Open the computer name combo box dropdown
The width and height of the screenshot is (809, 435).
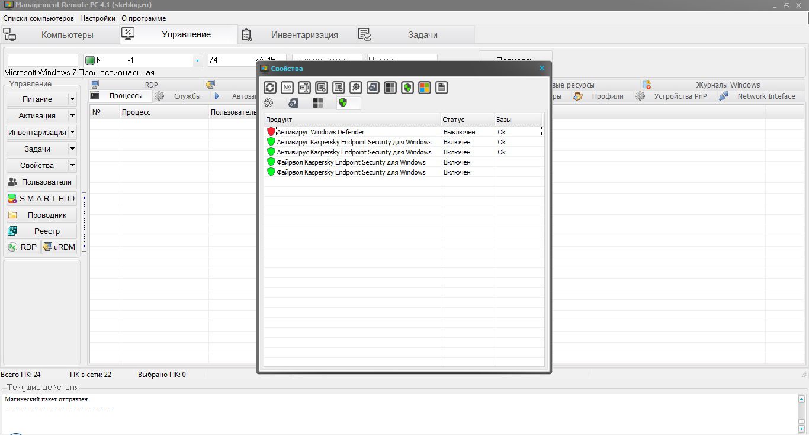pyautogui.click(x=197, y=60)
